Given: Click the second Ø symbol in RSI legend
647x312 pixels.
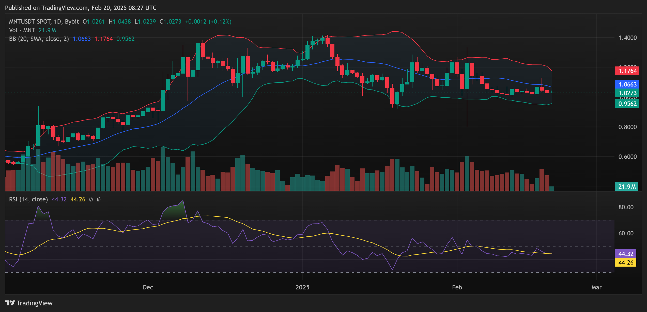Looking at the screenshot, I should (99, 199).
